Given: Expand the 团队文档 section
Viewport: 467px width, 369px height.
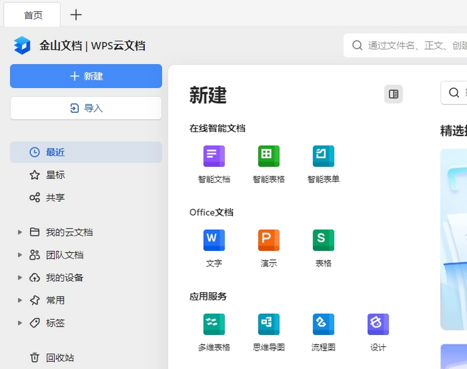Looking at the screenshot, I should 20,255.
